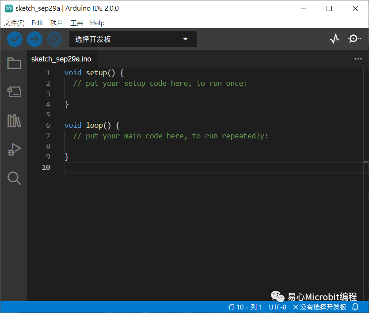Image resolution: width=369 pixels, height=313 pixels.
Task: Click the UTF-8 encoding indicator
Action: [278, 307]
